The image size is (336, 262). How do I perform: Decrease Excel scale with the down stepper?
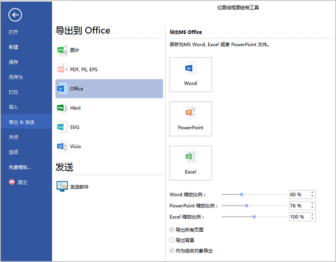pyautogui.click(x=312, y=218)
